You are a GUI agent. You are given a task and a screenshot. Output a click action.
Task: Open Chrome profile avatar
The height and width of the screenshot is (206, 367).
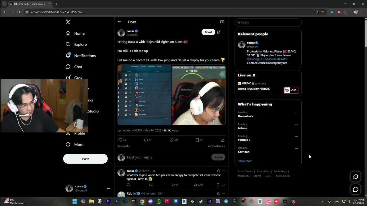(356, 12)
